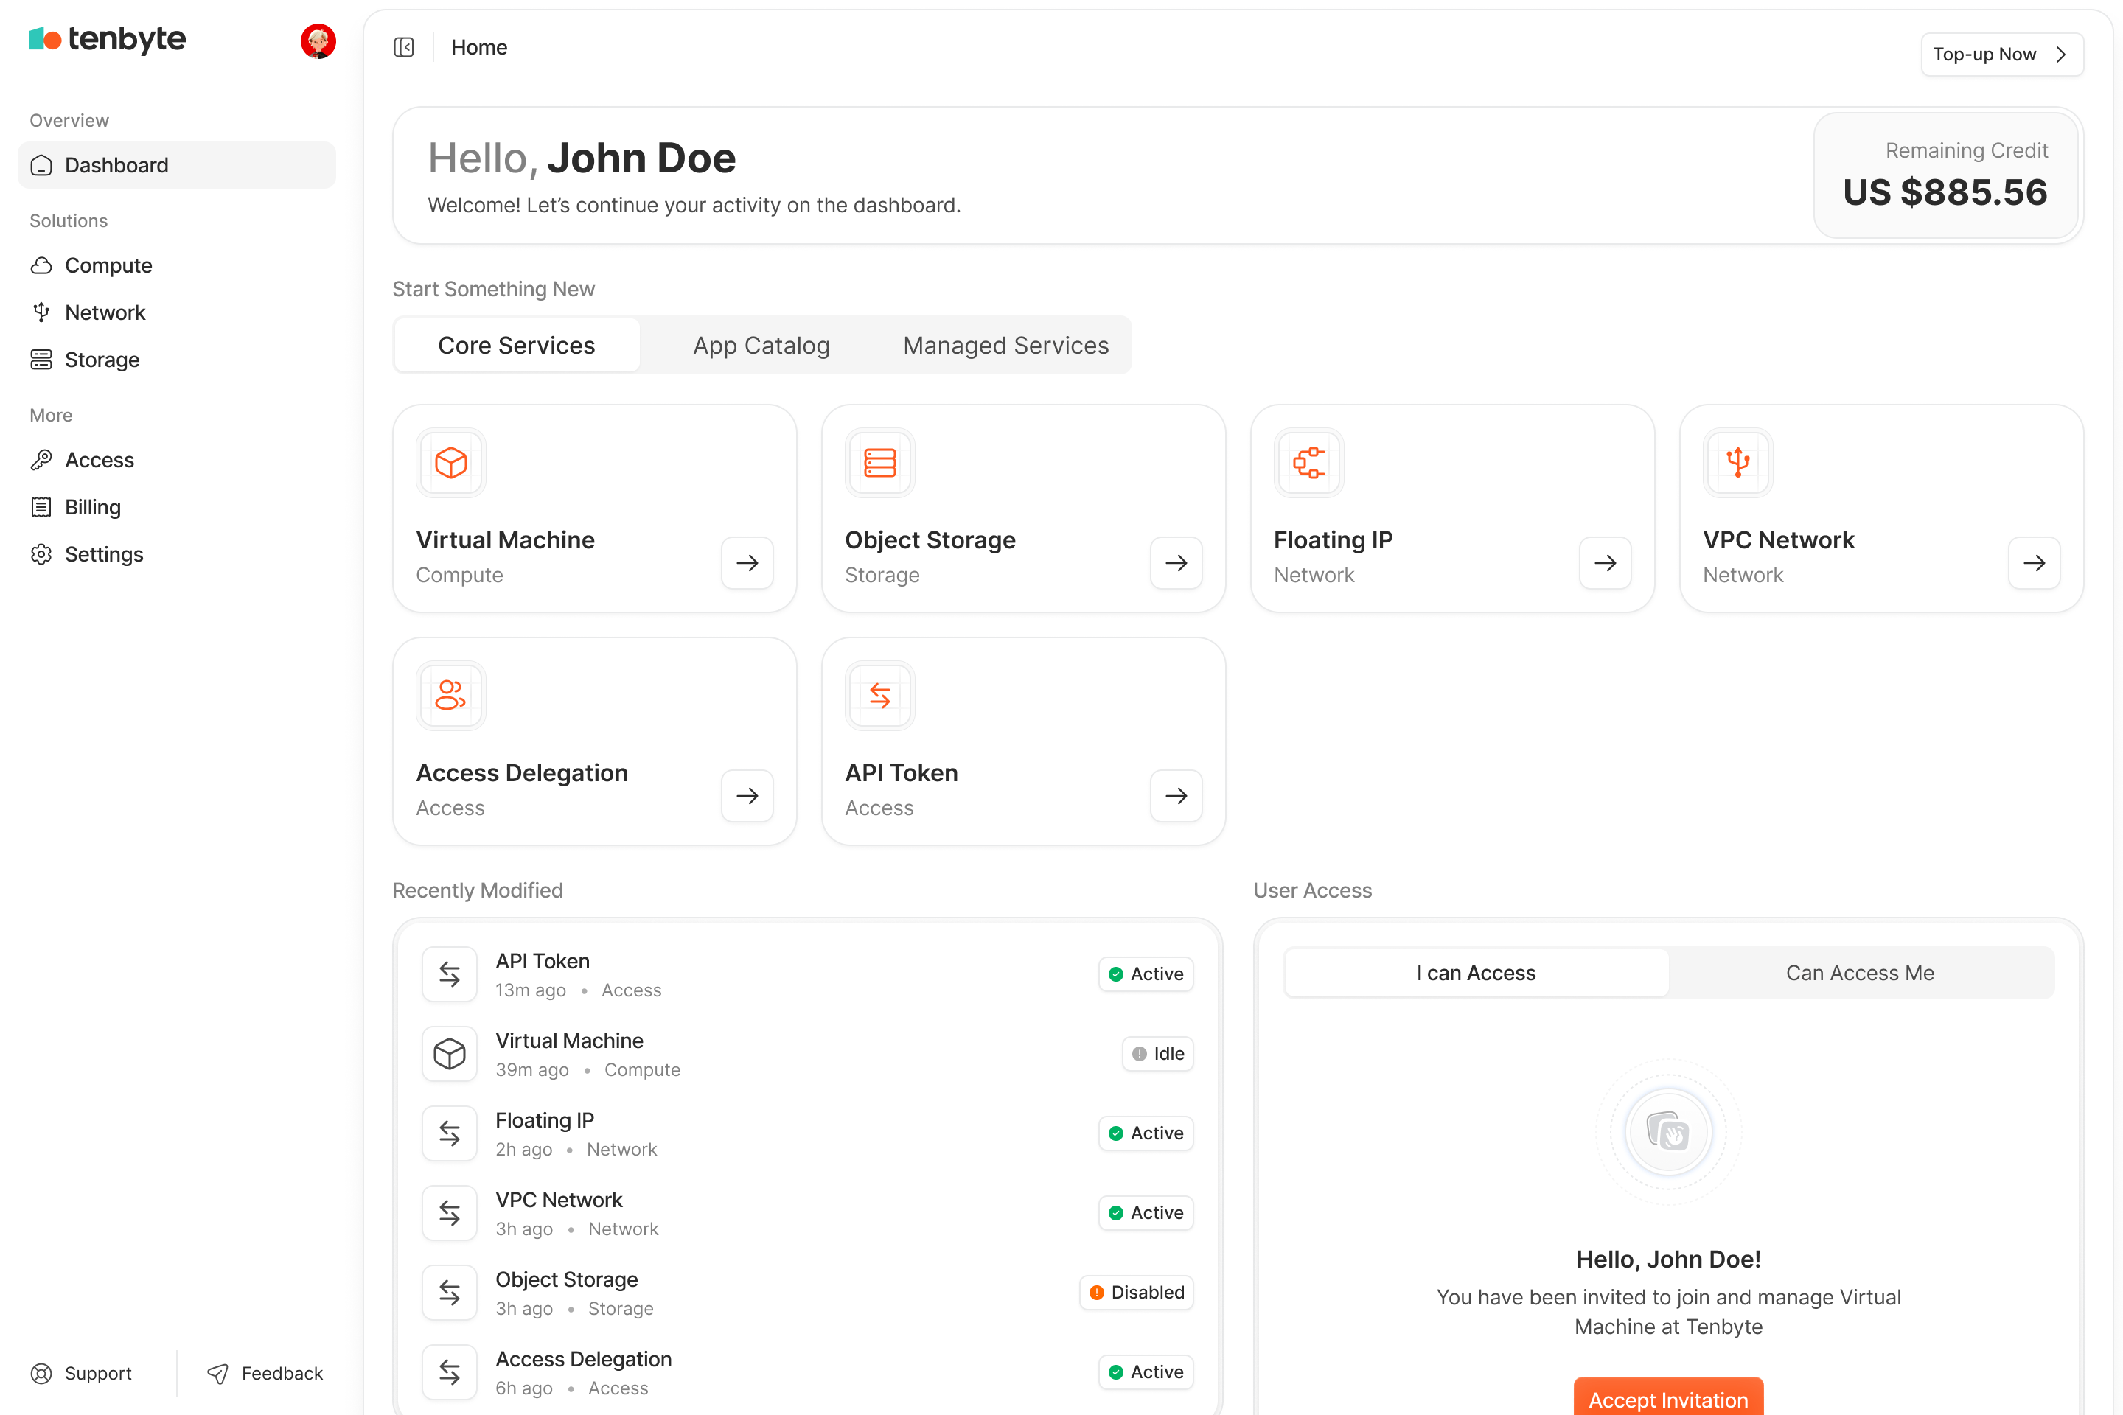
Task: Switch to App Catalog tab
Action: [x=761, y=346]
